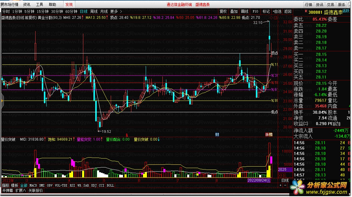
Task: Click the X10 scale label on volume axis
Action: [x=282, y=176]
